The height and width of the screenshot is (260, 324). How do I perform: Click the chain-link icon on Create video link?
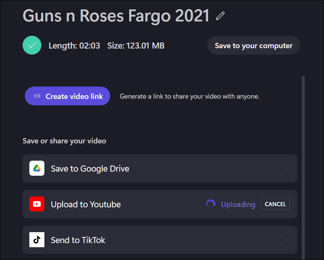coord(37,96)
